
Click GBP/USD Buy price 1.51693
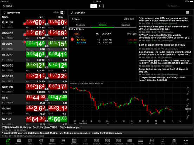coord(58,33)
